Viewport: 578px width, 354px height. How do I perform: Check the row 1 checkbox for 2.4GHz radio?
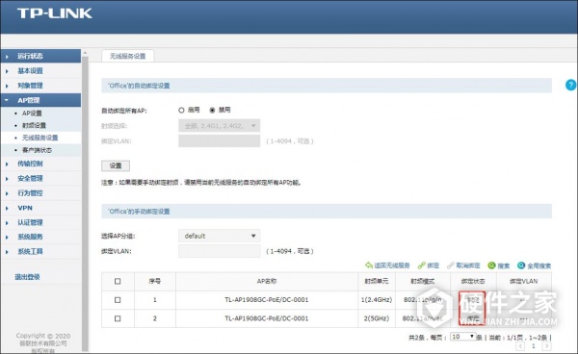(x=118, y=300)
